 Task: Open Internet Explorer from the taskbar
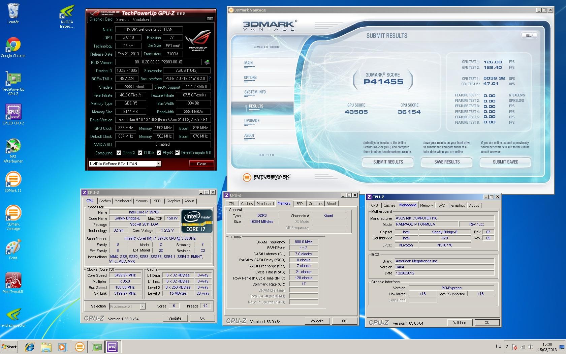(x=30, y=347)
